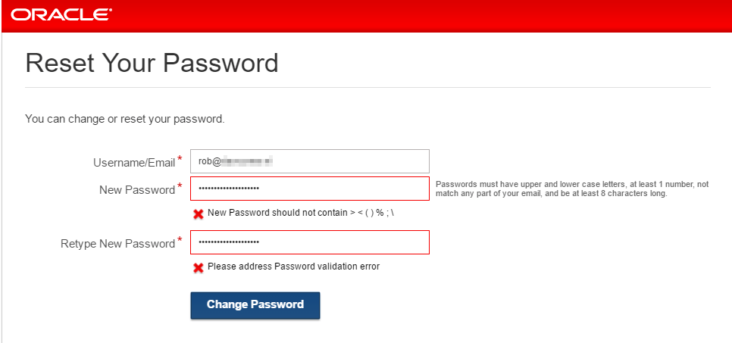Click the red X next to New Password error
732x343 pixels.
coord(199,214)
